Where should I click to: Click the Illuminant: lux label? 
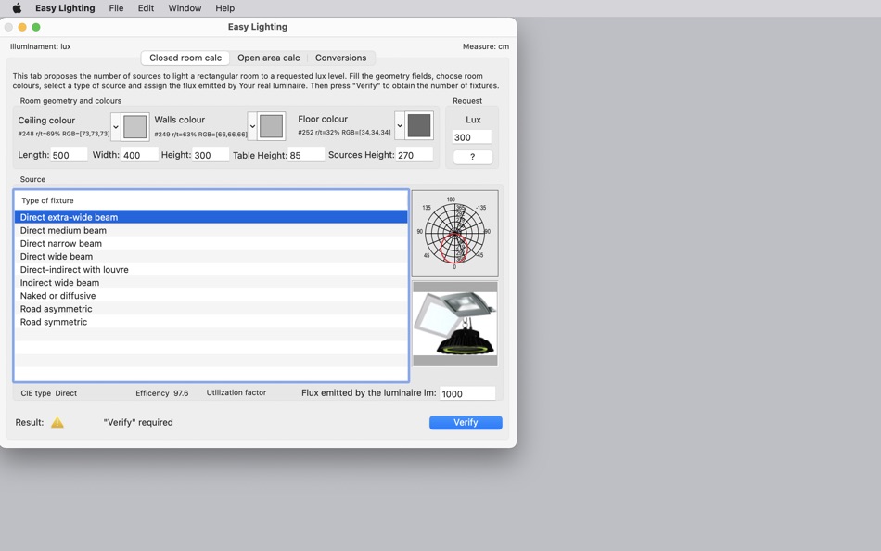point(41,46)
